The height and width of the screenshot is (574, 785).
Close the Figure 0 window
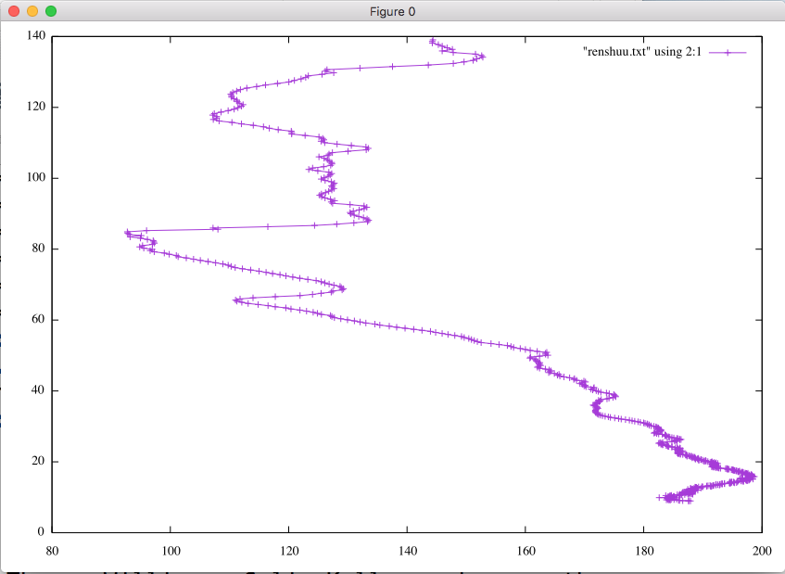tap(13, 11)
